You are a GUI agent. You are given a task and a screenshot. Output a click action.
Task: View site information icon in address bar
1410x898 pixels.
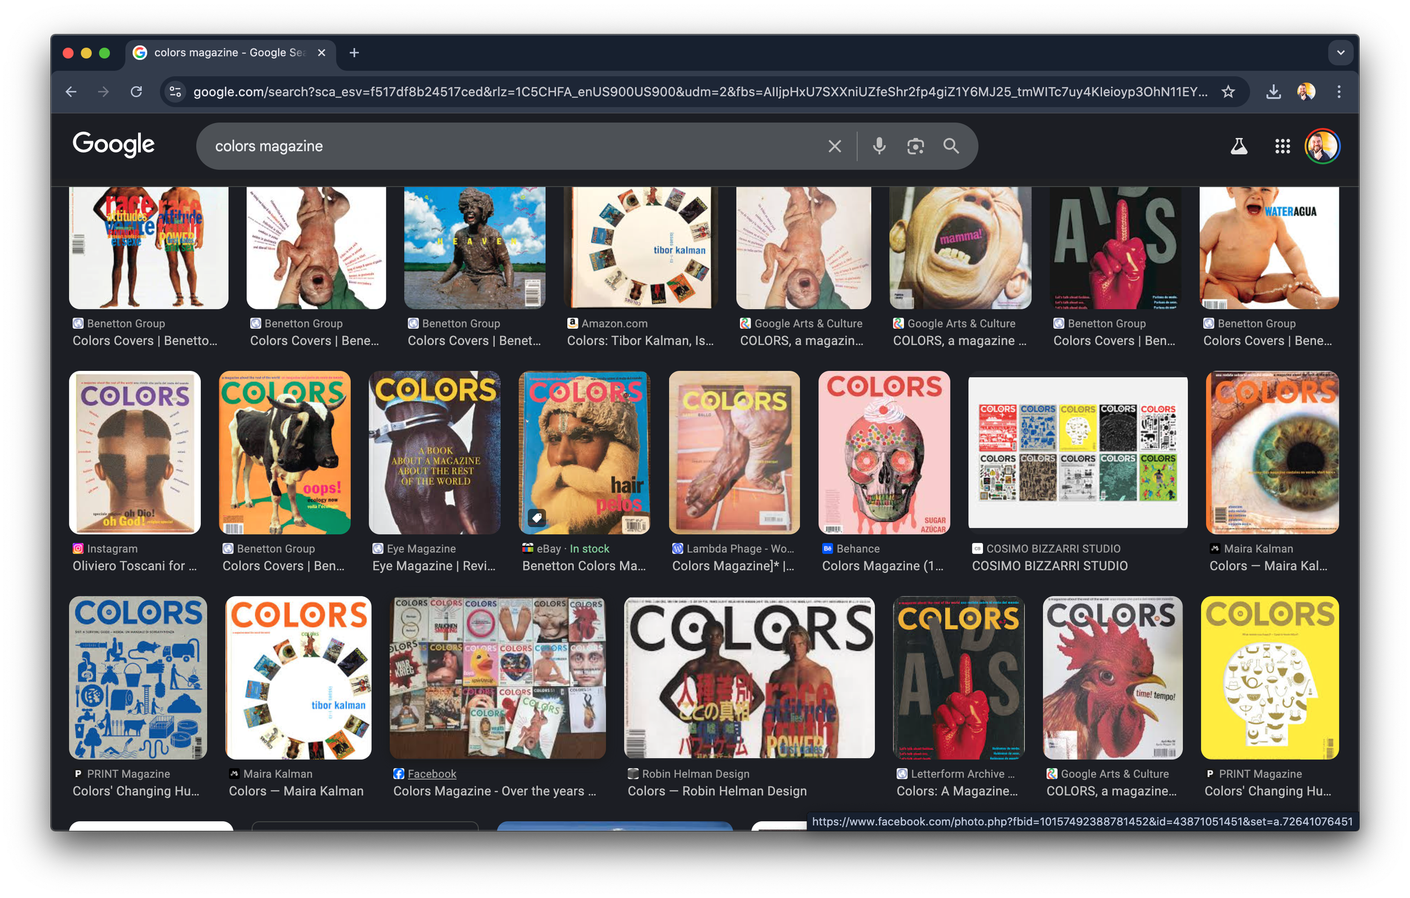coord(175,92)
